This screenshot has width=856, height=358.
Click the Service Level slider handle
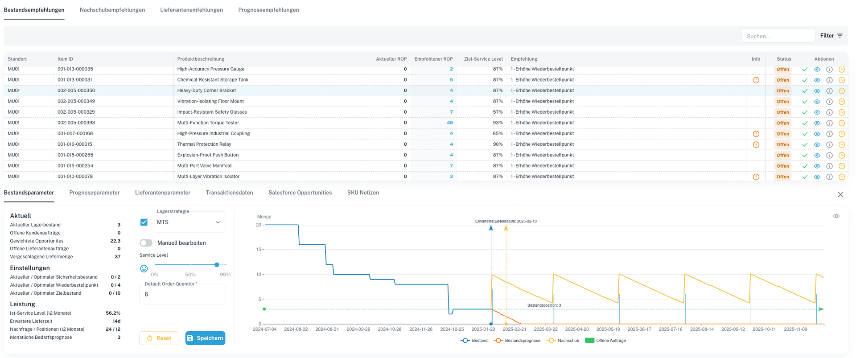pyautogui.click(x=217, y=265)
